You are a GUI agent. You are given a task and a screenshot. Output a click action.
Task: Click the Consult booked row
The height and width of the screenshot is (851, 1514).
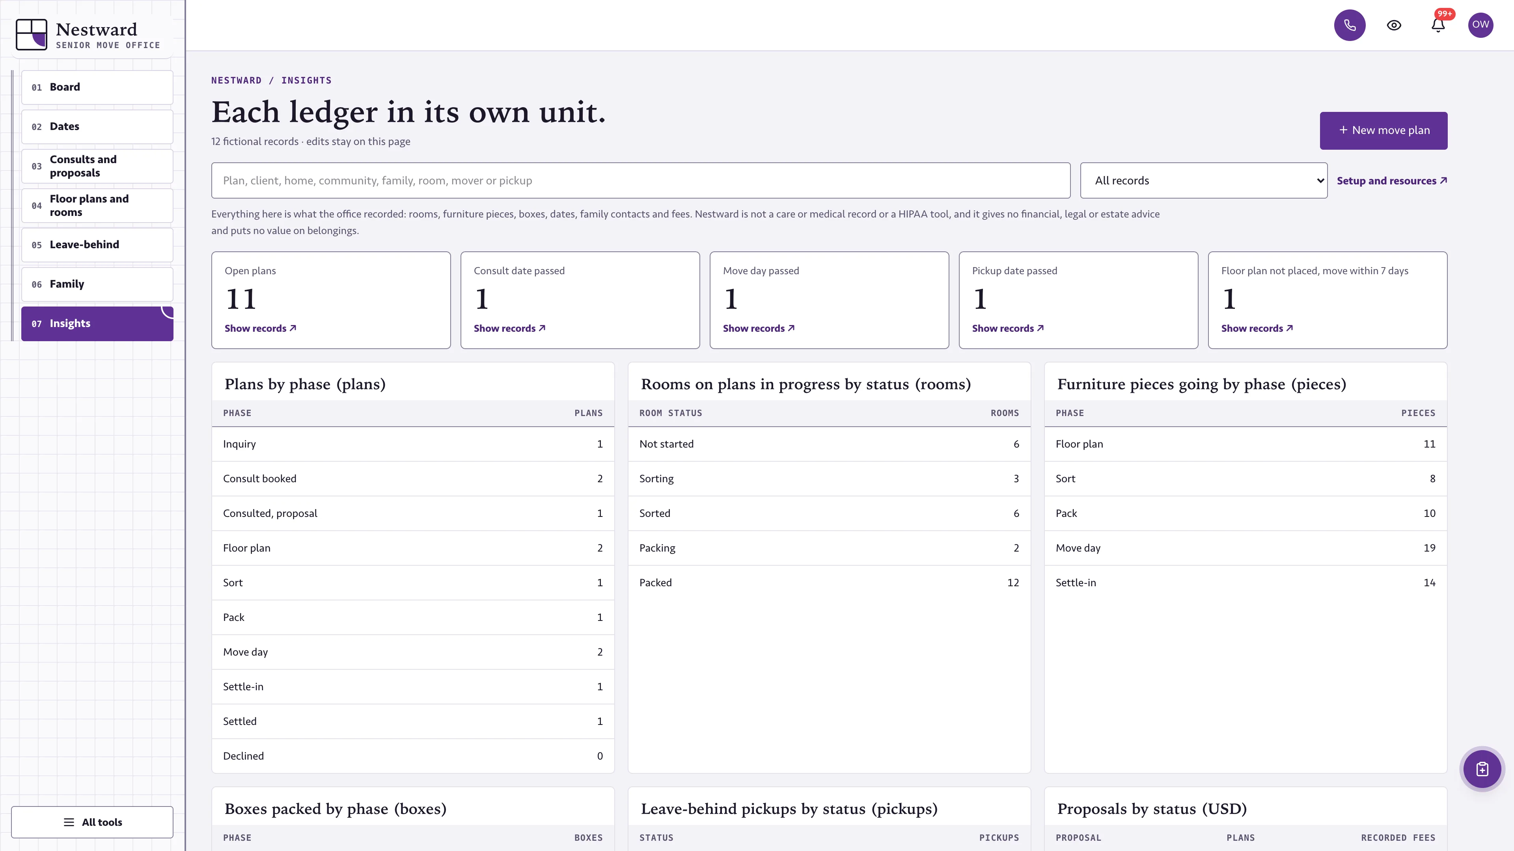pyautogui.click(x=413, y=479)
